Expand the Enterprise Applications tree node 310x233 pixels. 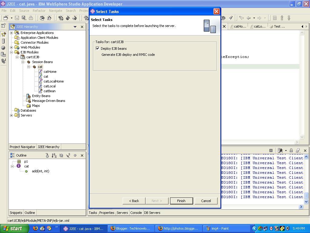click(x=12, y=33)
